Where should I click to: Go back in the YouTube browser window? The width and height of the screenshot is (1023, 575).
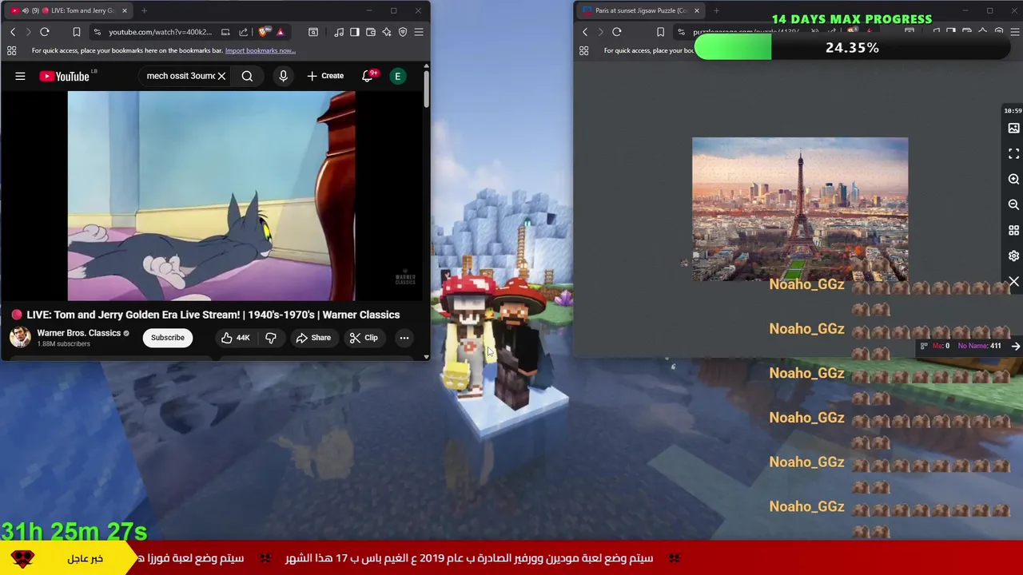(13, 32)
